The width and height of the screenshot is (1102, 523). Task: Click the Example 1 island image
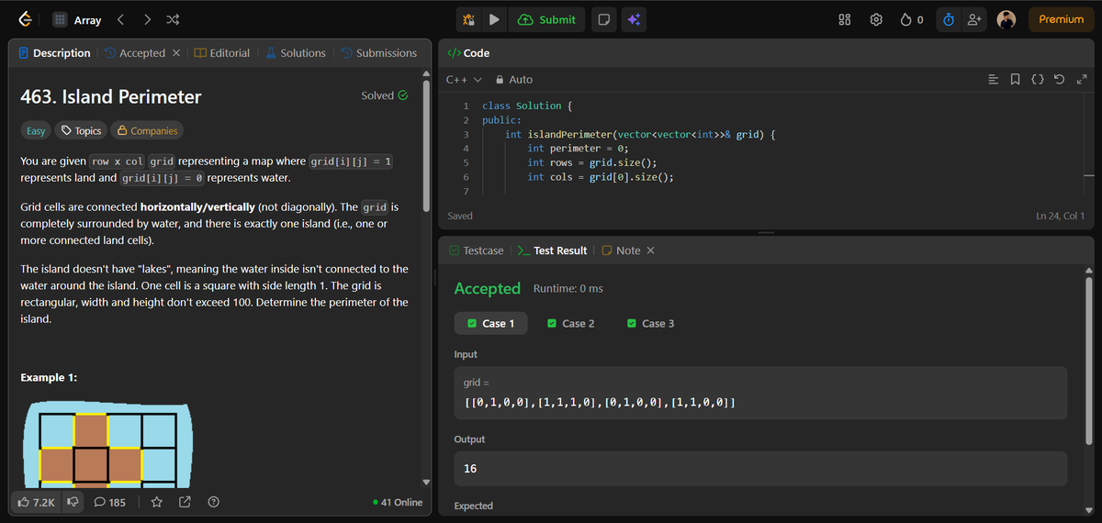[107, 445]
